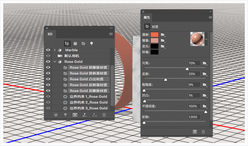
Task: Toggle eye for Rose Gold 后斜面材质
Action: tap(48, 85)
